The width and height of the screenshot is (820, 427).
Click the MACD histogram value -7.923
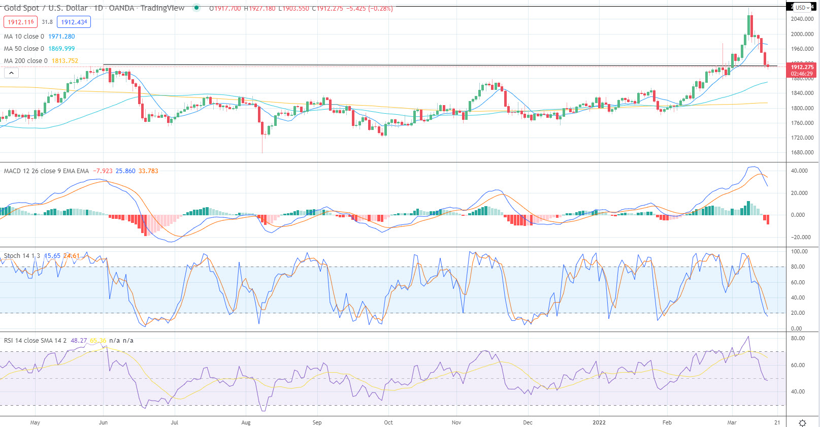coord(103,171)
